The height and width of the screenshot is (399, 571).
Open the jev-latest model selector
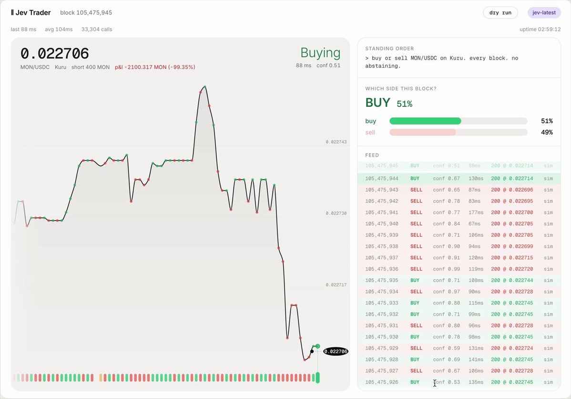544,12
